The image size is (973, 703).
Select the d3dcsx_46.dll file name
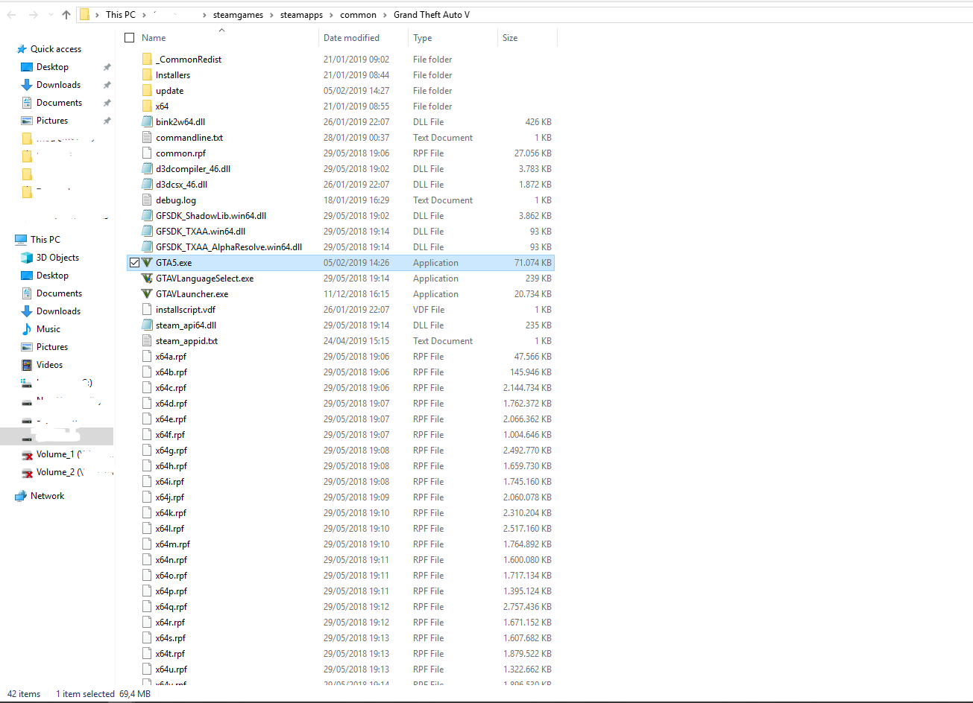(x=181, y=185)
